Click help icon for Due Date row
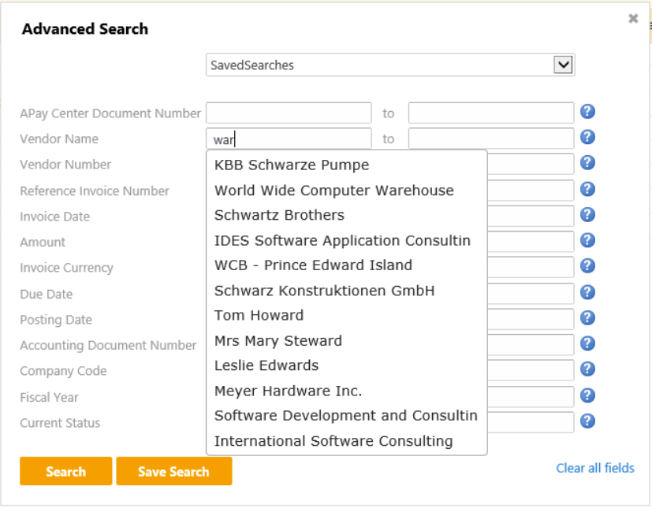652x508 pixels. (x=587, y=292)
